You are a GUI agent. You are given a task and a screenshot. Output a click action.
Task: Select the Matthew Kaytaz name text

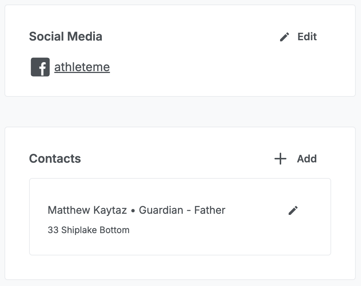[88, 210]
